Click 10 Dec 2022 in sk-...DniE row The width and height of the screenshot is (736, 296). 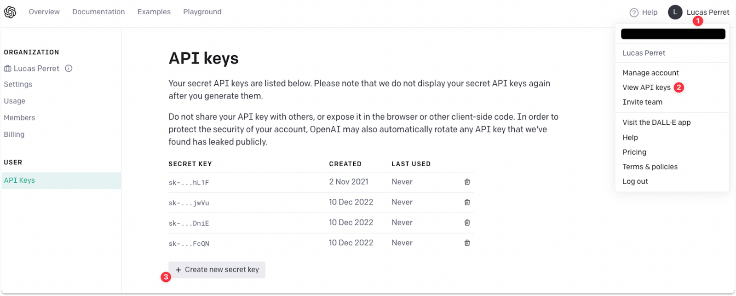coord(351,222)
